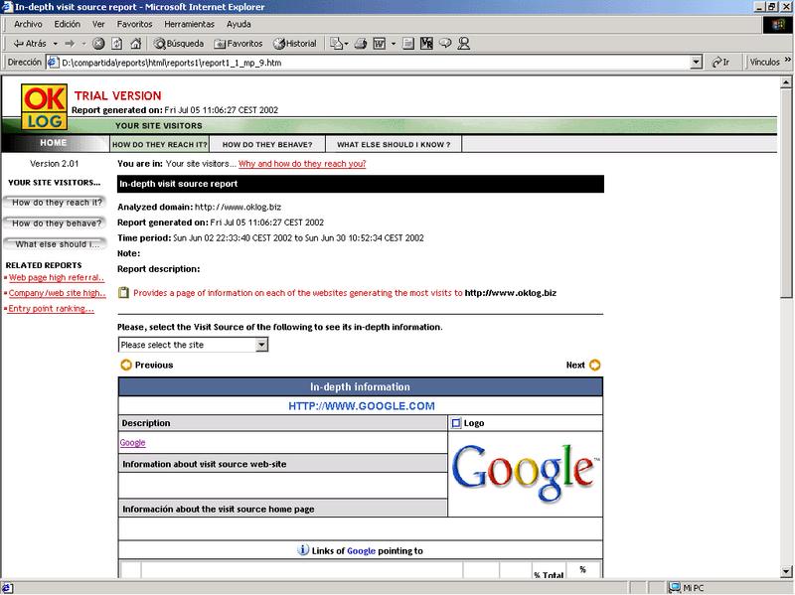Screen dimensions: 795x595
Task: Expand the address bar dropdown
Action: click(697, 63)
